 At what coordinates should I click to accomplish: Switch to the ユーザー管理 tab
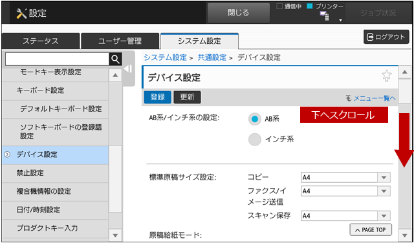pos(120,41)
